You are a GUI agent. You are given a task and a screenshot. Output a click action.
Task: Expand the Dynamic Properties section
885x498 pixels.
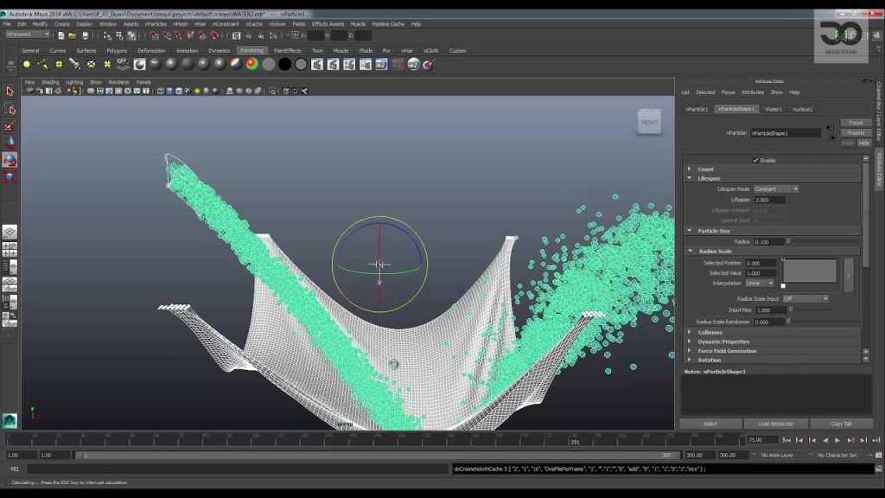pos(689,342)
